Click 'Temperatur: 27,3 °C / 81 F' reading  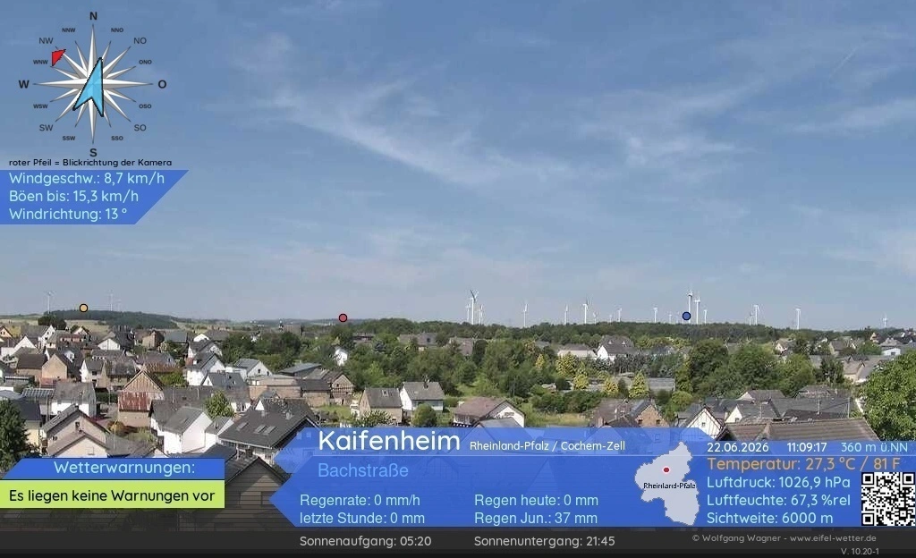coord(803,465)
